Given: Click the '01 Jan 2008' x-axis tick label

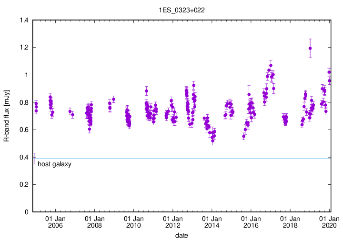Looking at the screenshot, I should click(x=94, y=222).
